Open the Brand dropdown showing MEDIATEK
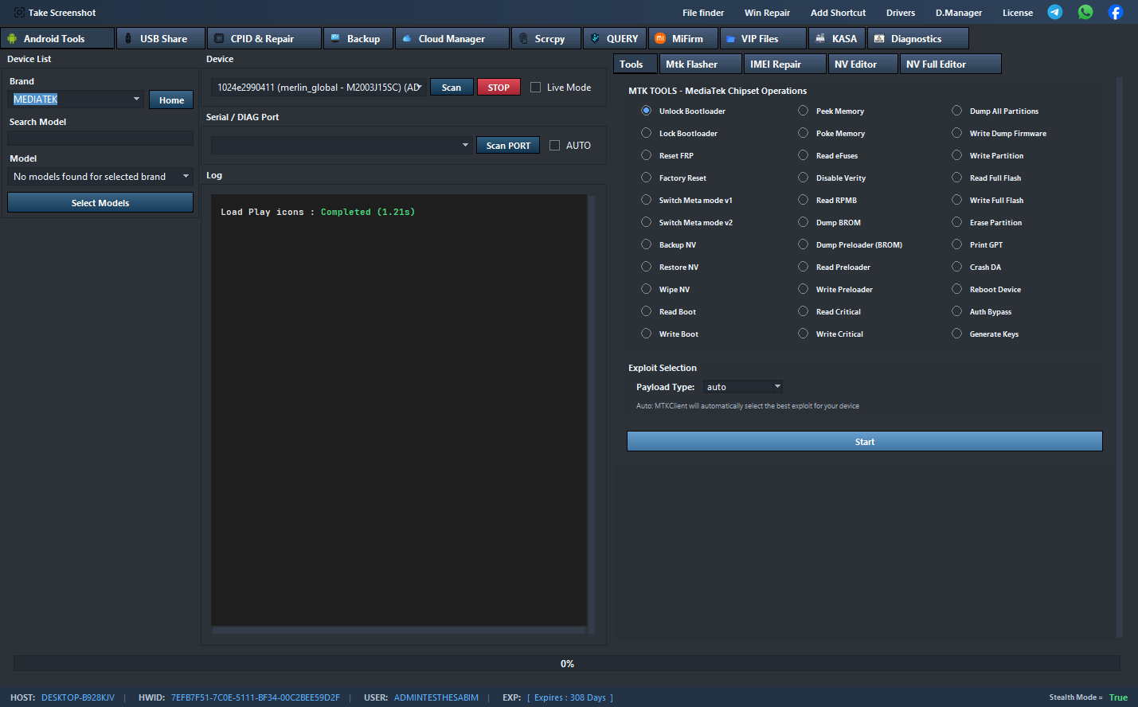 pos(76,99)
